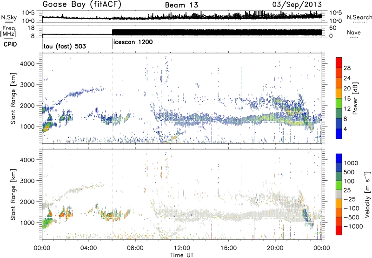The image size is (372, 258).
Task: Click the '08:00' time axis tick label
Action: (x=135, y=248)
